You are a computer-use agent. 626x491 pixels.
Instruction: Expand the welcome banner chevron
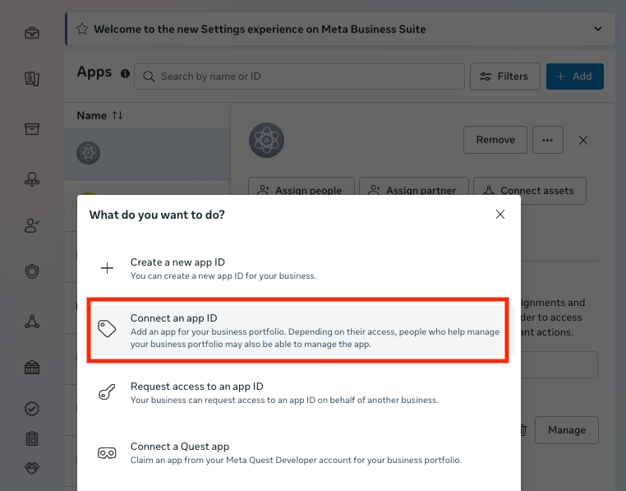[x=597, y=29]
